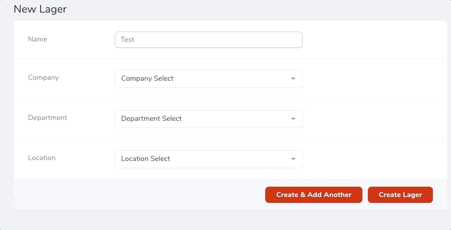Open the Company Select dropdown

[x=208, y=79]
